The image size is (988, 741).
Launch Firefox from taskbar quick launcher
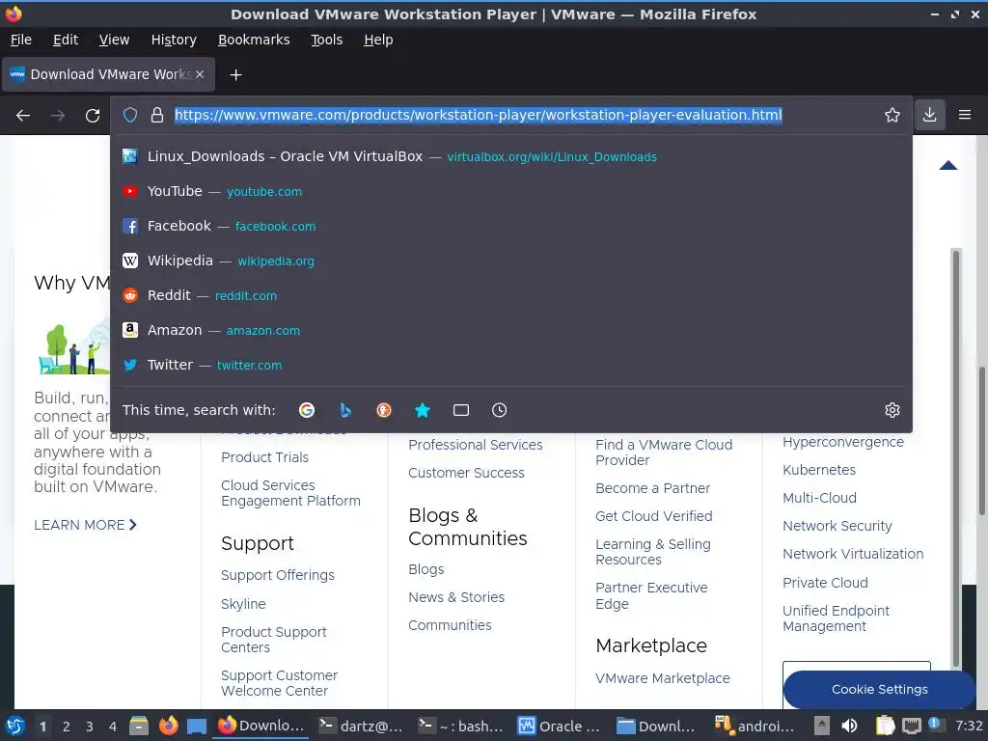tap(168, 726)
